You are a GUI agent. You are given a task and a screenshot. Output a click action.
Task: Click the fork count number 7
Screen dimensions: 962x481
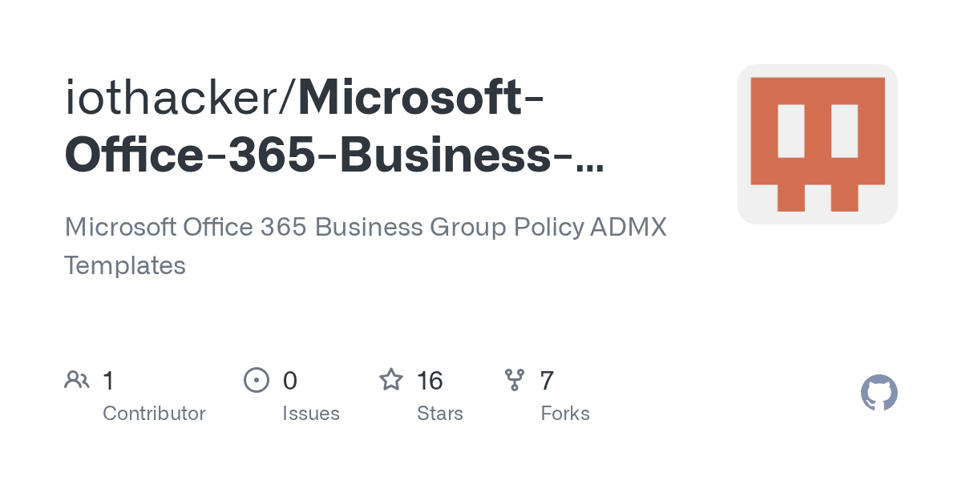pyautogui.click(x=547, y=380)
